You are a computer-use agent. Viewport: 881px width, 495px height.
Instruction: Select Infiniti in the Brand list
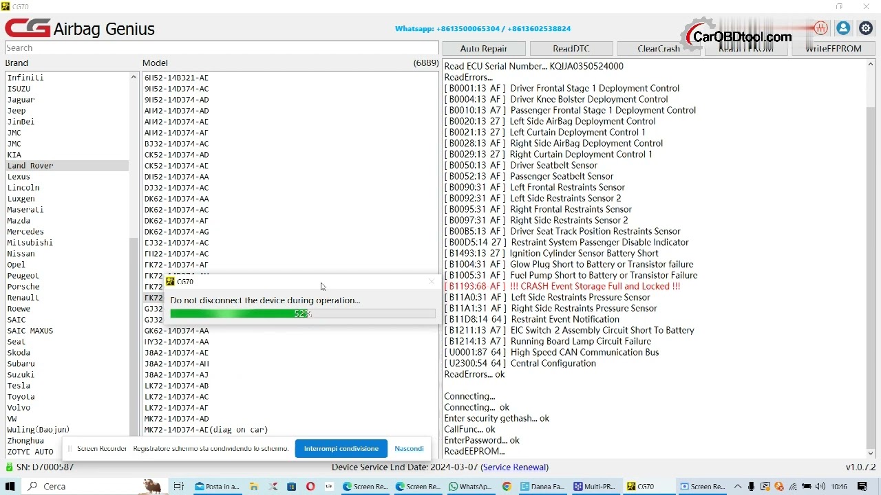(x=67, y=78)
